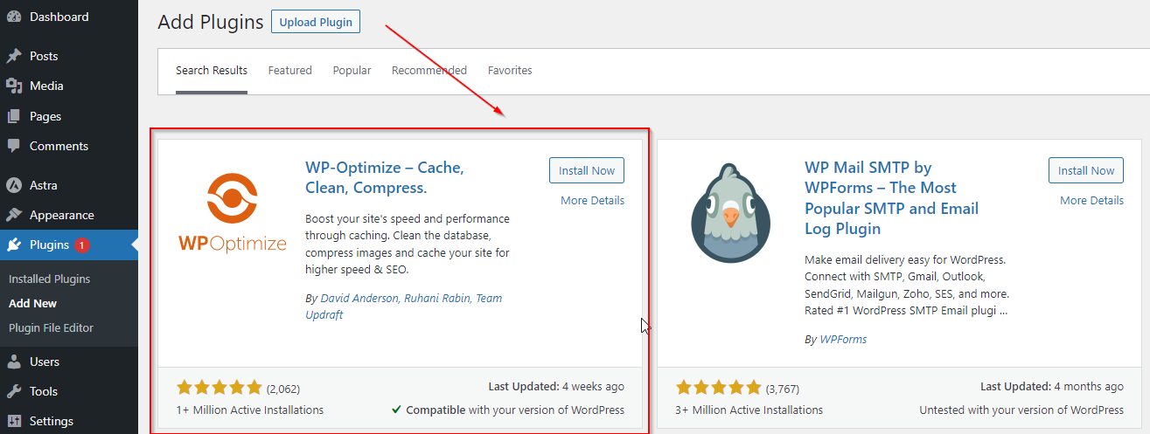1150x434 pixels.
Task: Click the Add Plugins page heading
Action: tap(211, 22)
